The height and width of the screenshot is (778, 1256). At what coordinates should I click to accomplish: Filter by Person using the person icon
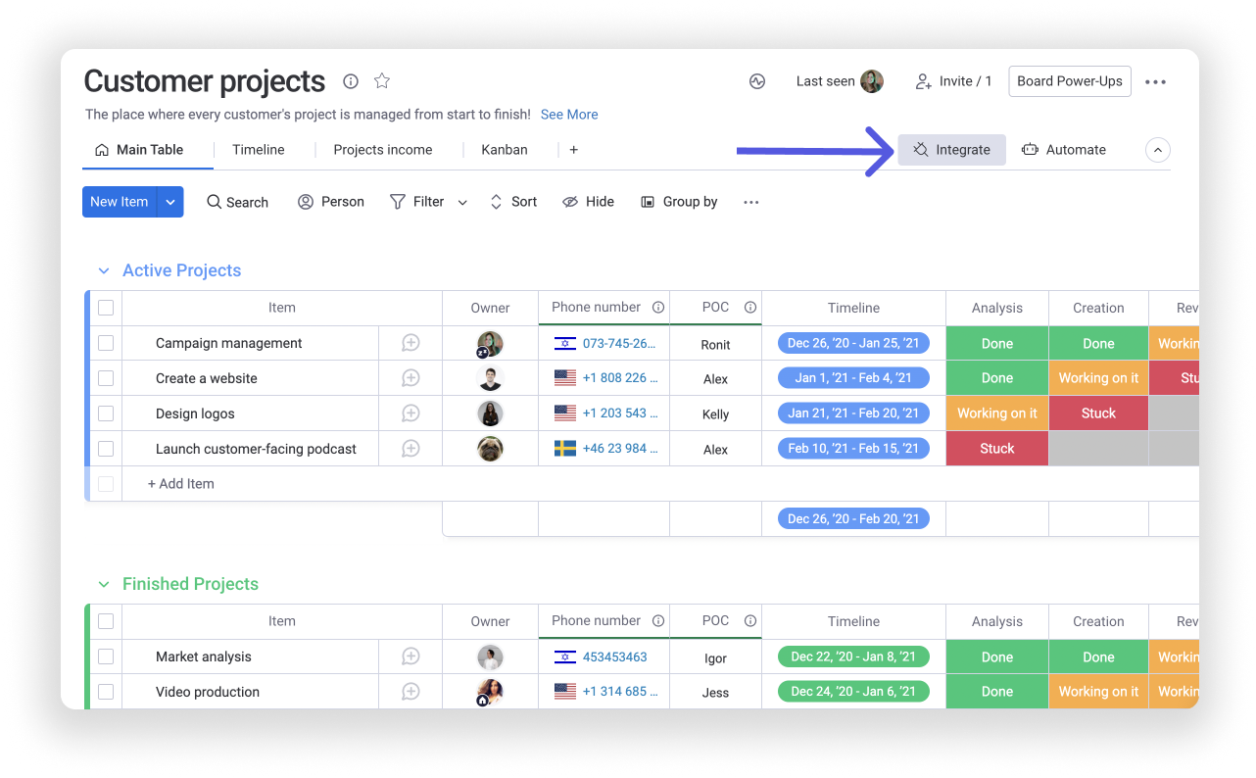coord(304,202)
